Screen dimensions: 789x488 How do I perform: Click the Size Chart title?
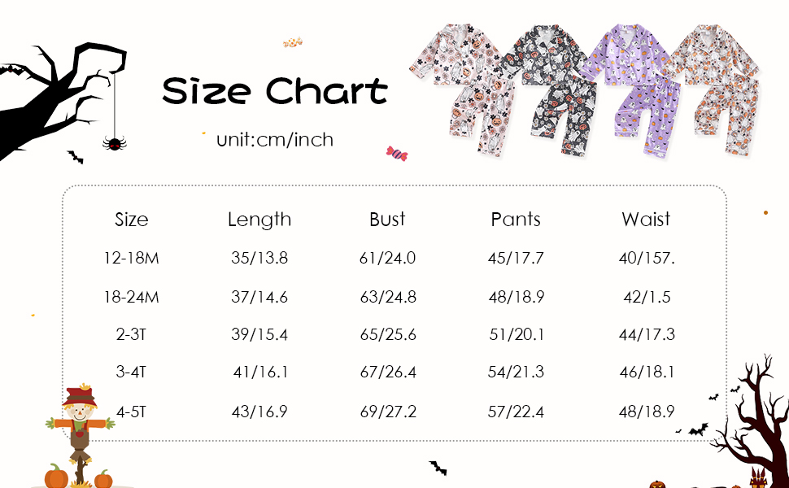coord(275,91)
